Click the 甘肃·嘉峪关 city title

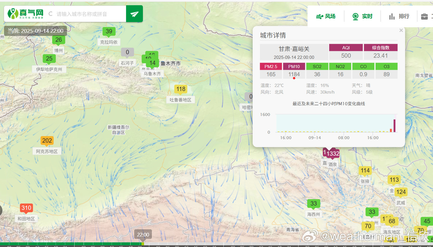tap(294, 49)
